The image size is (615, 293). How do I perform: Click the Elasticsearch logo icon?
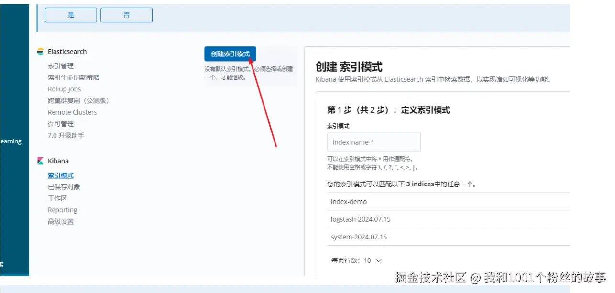click(x=41, y=52)
